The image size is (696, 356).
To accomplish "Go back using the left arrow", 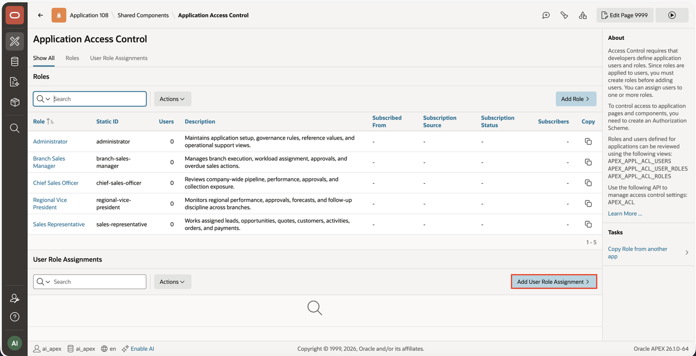I will pyautogui.click(x=40, y=15).
